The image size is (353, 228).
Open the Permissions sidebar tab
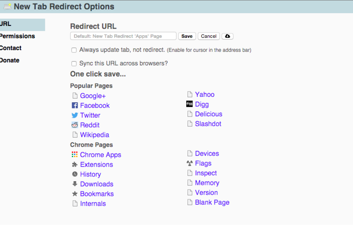click(17, 36)
